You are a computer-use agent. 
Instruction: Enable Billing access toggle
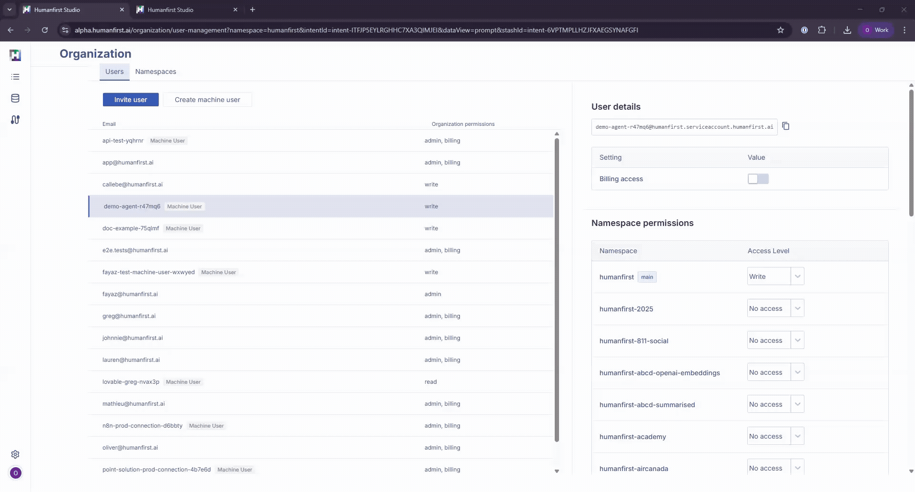(x=758, y=179)
